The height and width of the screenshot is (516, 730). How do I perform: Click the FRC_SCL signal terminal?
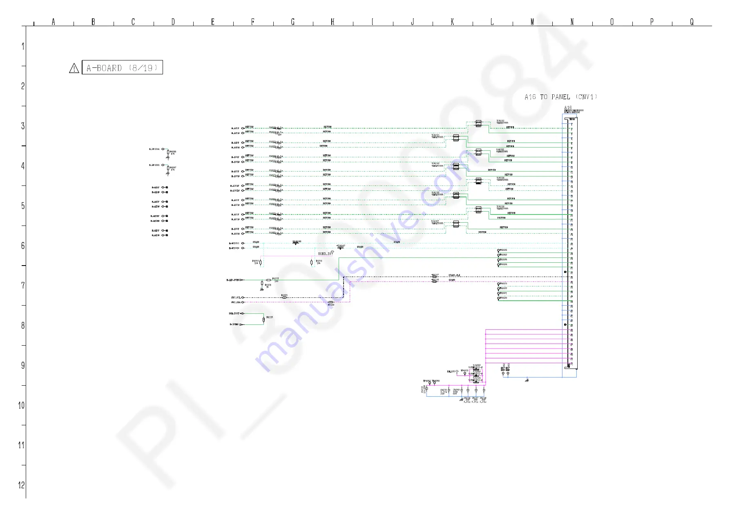[243, 298]
